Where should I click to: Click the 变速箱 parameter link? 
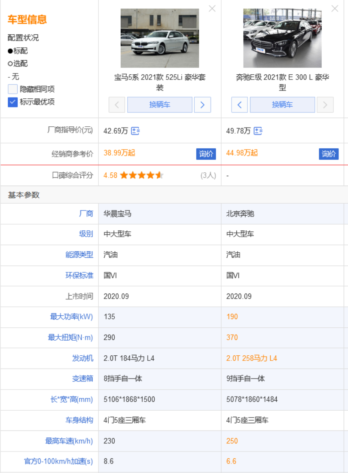[82, 378]
